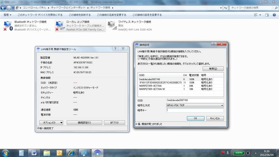Click この接続の設定を変更する toolbar command
279x157 pixels.
(147, 15)
